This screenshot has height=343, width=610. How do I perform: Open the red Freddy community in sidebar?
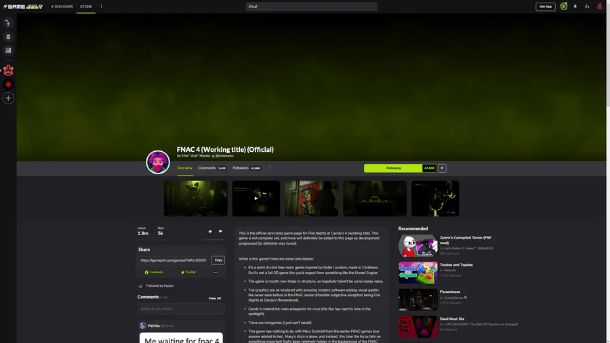coord(8,70)
